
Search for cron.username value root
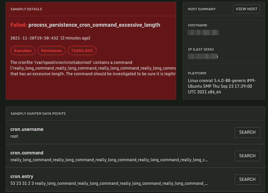click(x=247, y=132)
